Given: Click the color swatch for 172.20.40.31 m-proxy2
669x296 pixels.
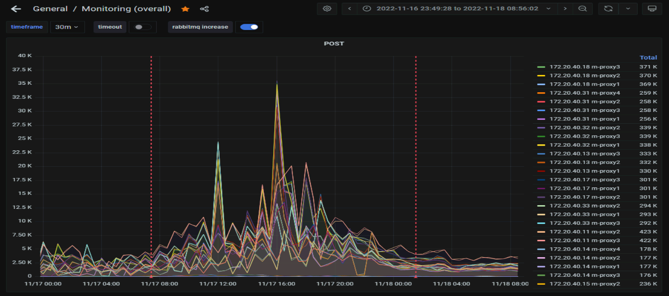Looking at the screenshot, I should point(541,102).
